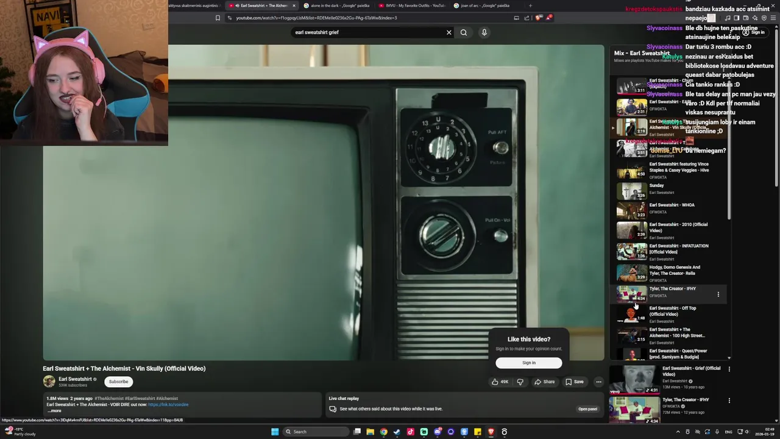Screen dimensions: 780x439
Task: Open the Windows Start menu
Action: click(x=275, y=432)
